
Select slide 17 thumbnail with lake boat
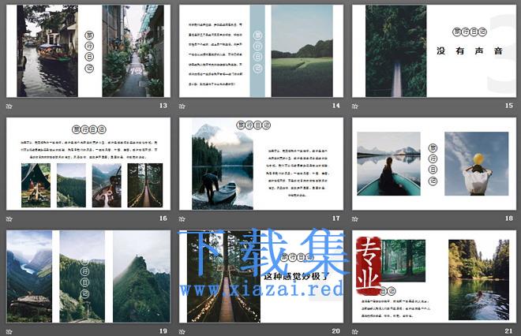pos(261,164)
